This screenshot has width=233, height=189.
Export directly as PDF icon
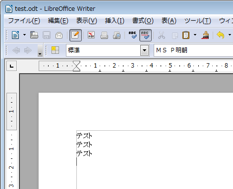pyautogui.click(x=91, y=35)
